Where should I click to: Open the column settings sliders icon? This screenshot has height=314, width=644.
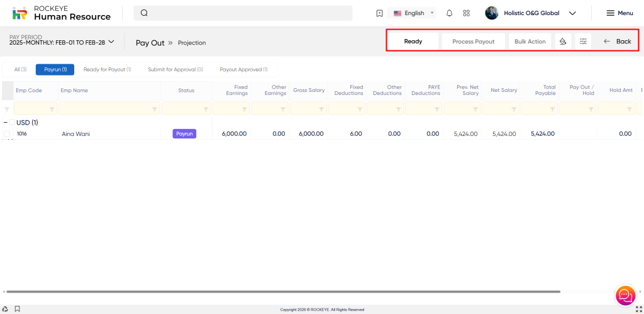click(583, 42)
